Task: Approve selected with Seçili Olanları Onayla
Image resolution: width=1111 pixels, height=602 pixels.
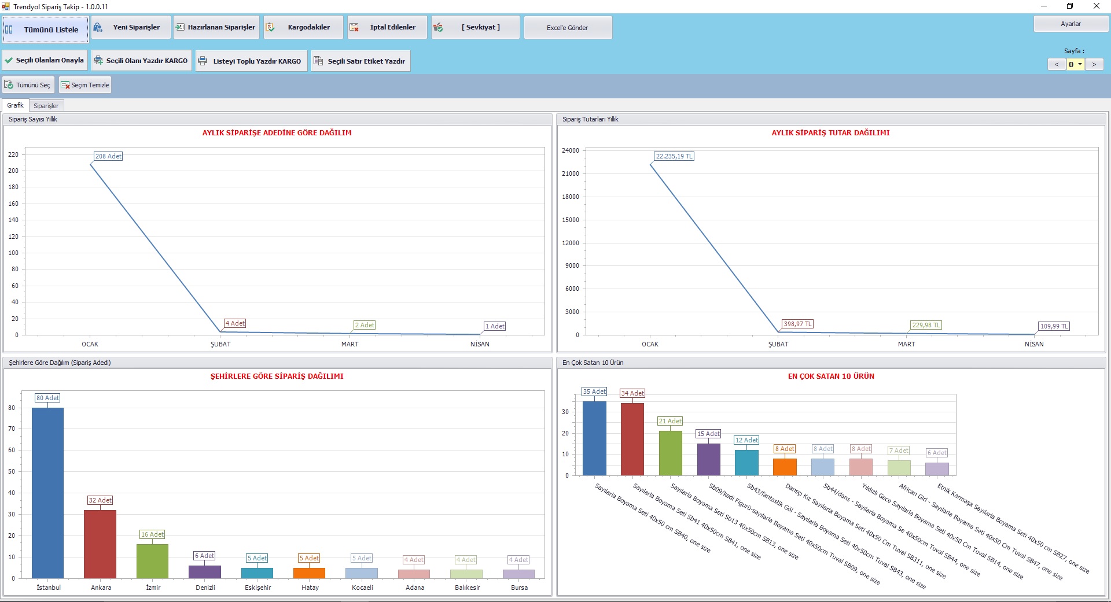Action: click(x=45, y=60)
